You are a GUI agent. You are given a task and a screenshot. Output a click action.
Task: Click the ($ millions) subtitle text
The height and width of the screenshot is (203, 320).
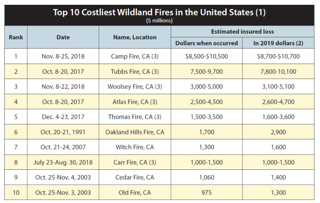coord(159,21)
